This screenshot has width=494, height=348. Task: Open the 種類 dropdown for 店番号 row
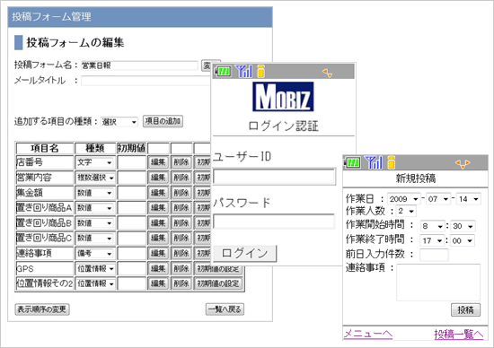click(x=94, y=162)
